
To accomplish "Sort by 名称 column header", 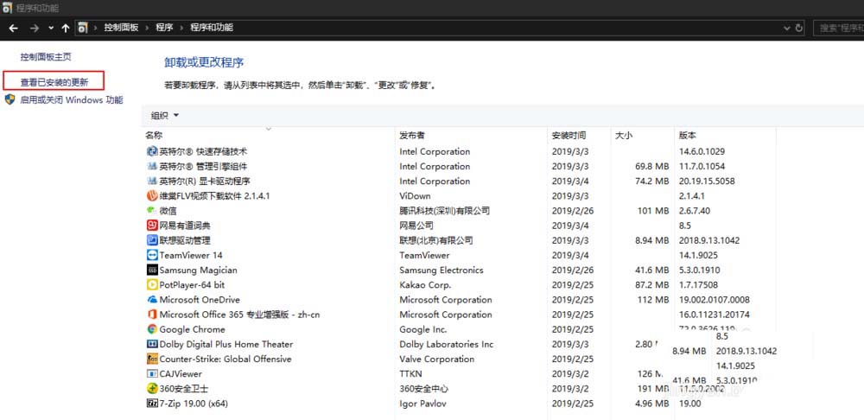I will pyautogui.click(x=155, y=135).
